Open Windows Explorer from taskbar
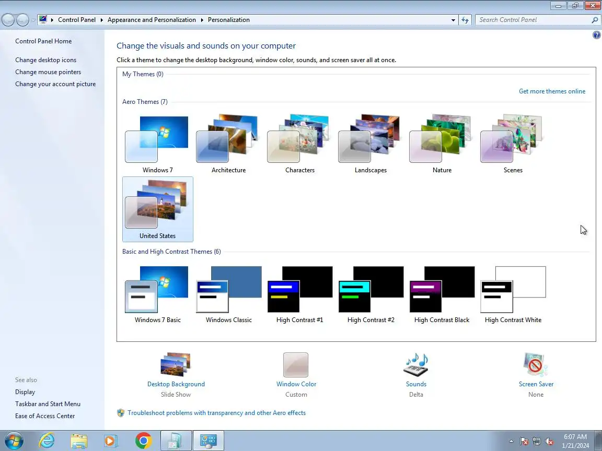 point(79,441)
